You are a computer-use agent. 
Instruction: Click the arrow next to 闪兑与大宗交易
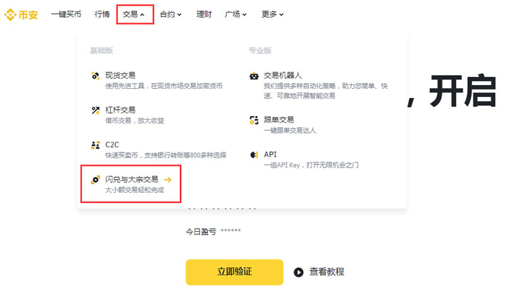click(x=167, y=180)
